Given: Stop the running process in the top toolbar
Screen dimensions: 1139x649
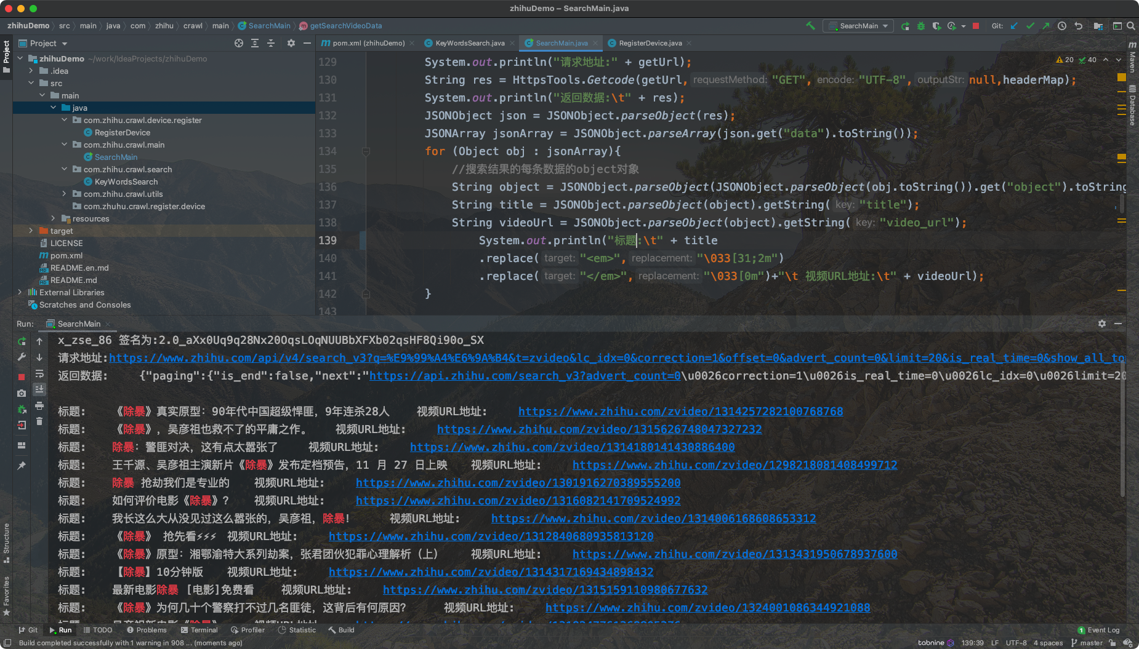Looking at the screenshot, I should [x=976, y=26].
